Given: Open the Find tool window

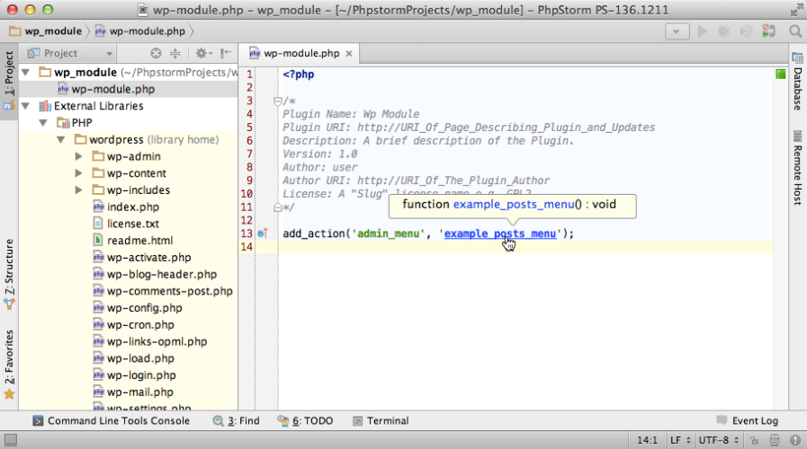Looking at the screenshot, I should click(x=237, y=421).
